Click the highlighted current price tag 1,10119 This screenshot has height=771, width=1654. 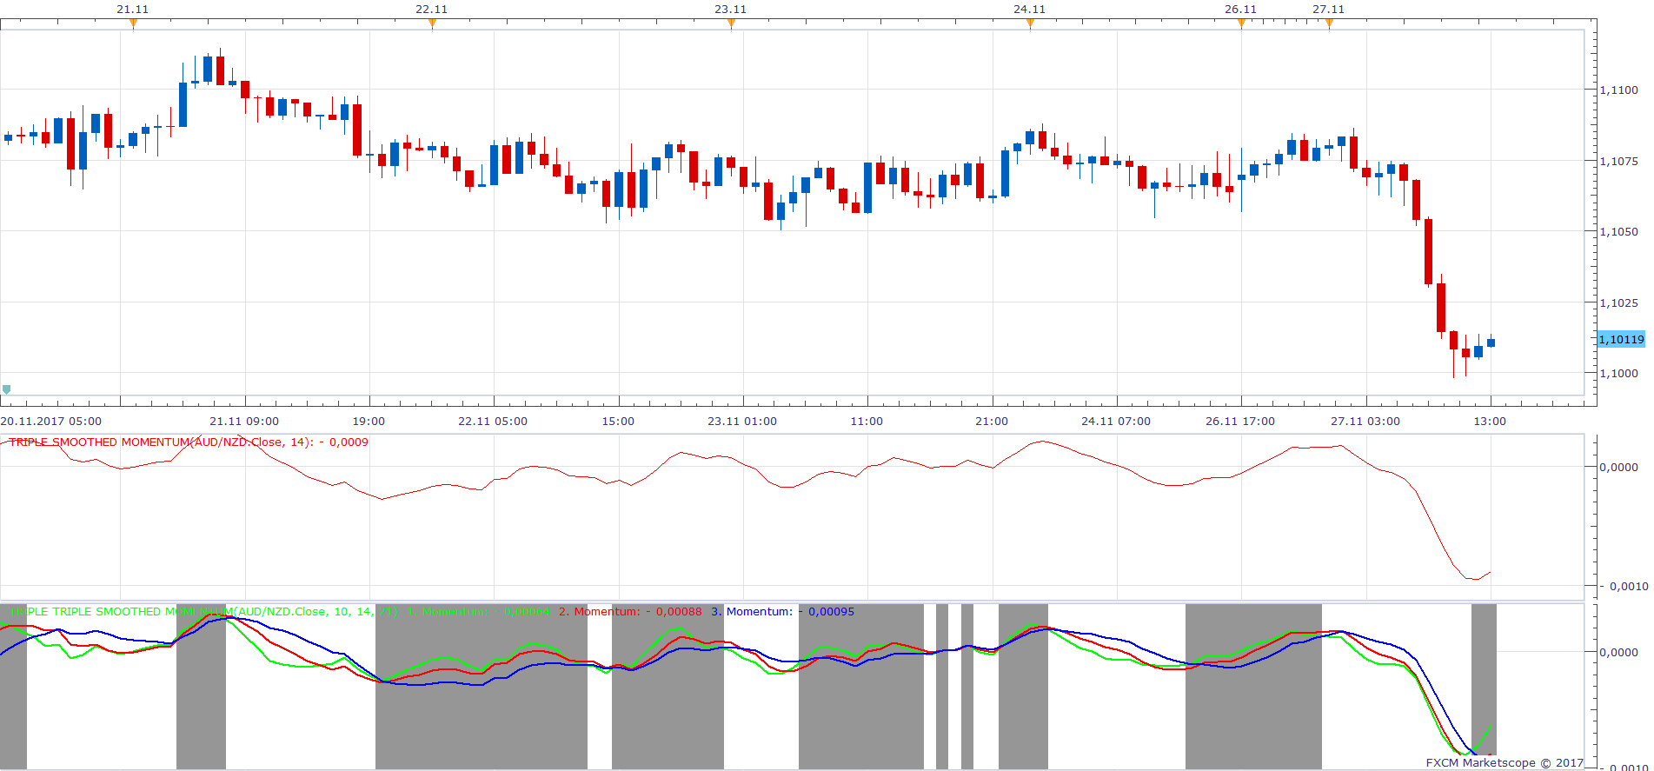pos(1622,340)
